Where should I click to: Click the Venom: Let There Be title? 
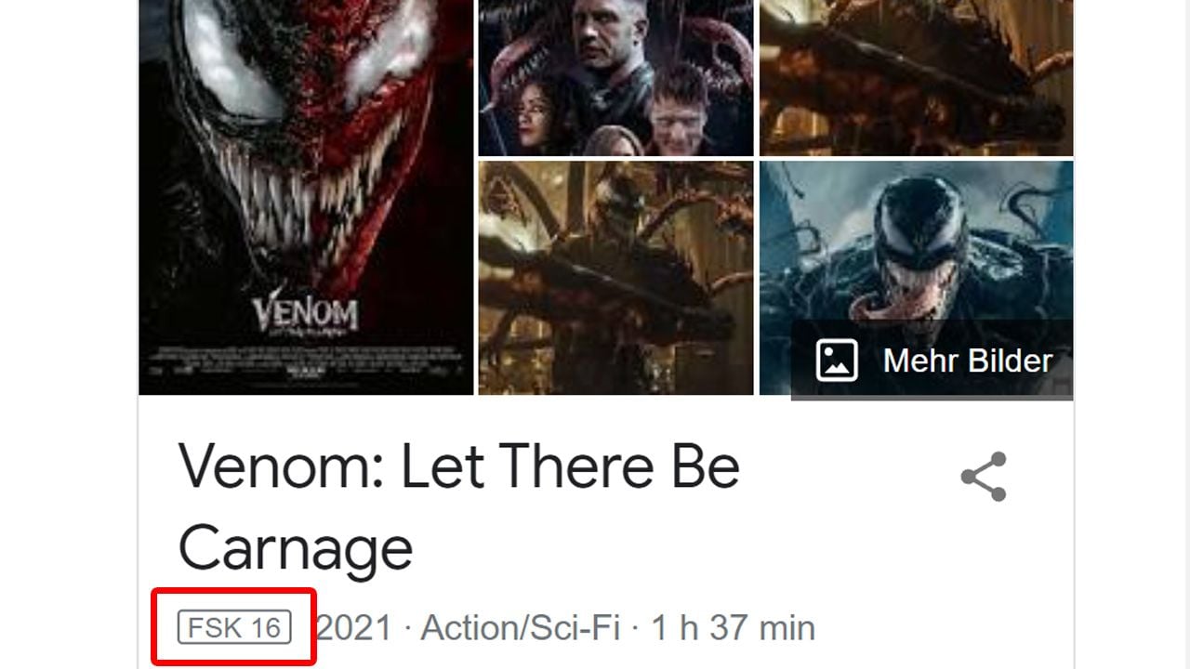(x=459, y=467)
